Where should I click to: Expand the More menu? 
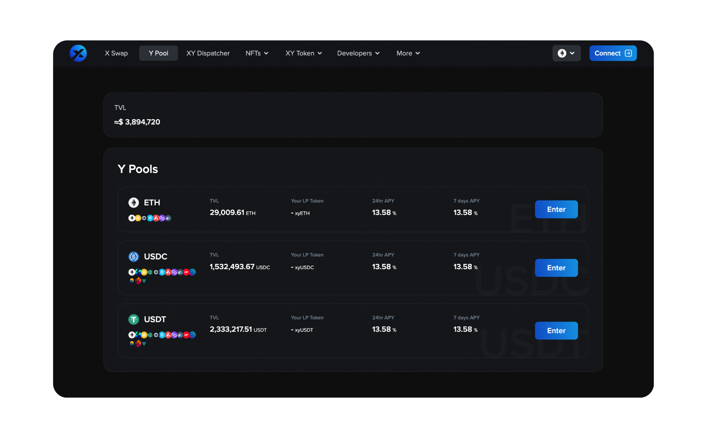408,53
